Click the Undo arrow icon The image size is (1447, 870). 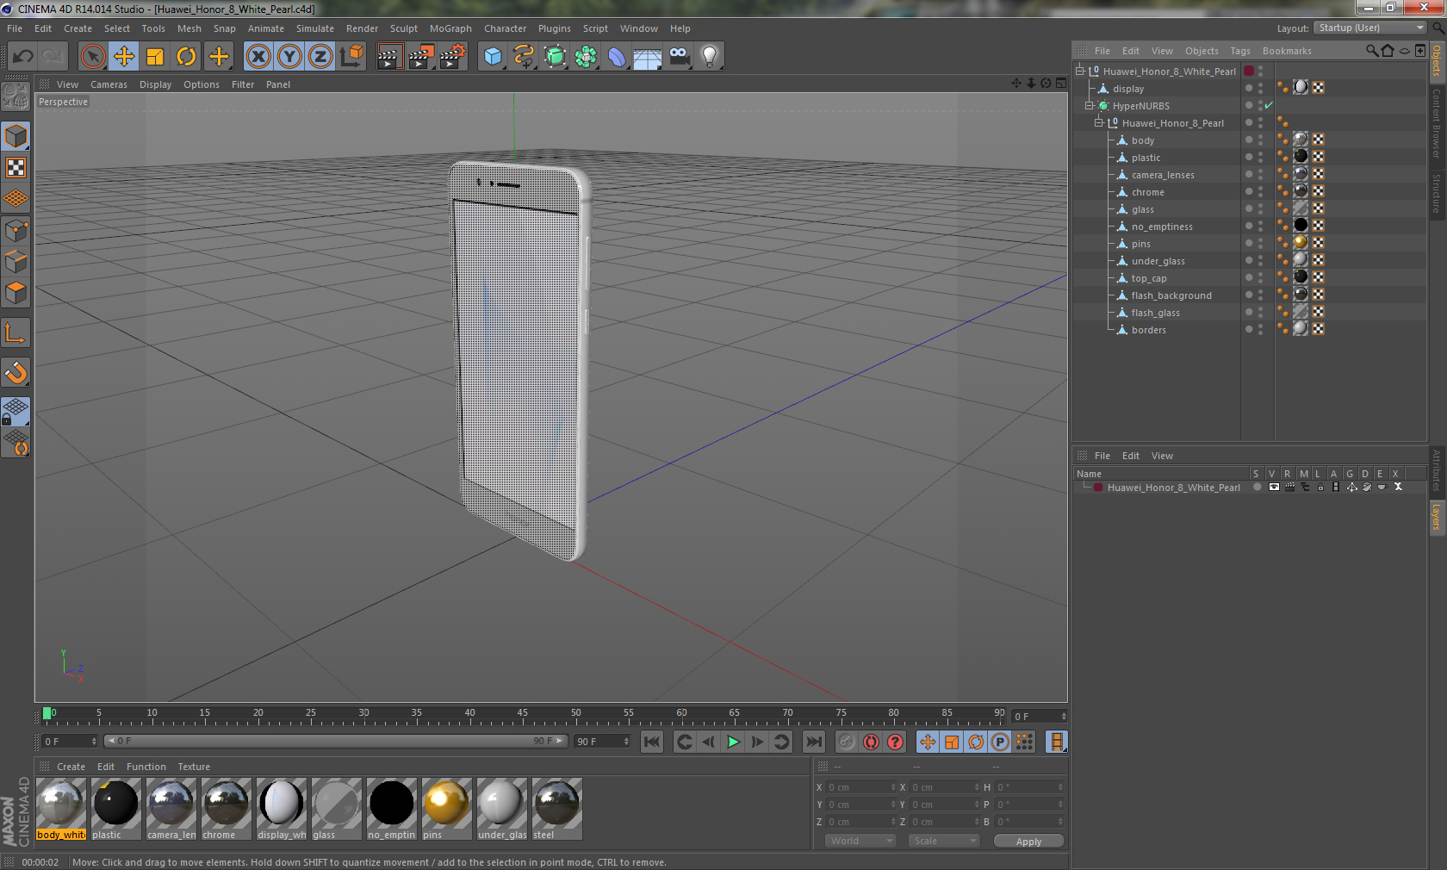coord(23,57)
